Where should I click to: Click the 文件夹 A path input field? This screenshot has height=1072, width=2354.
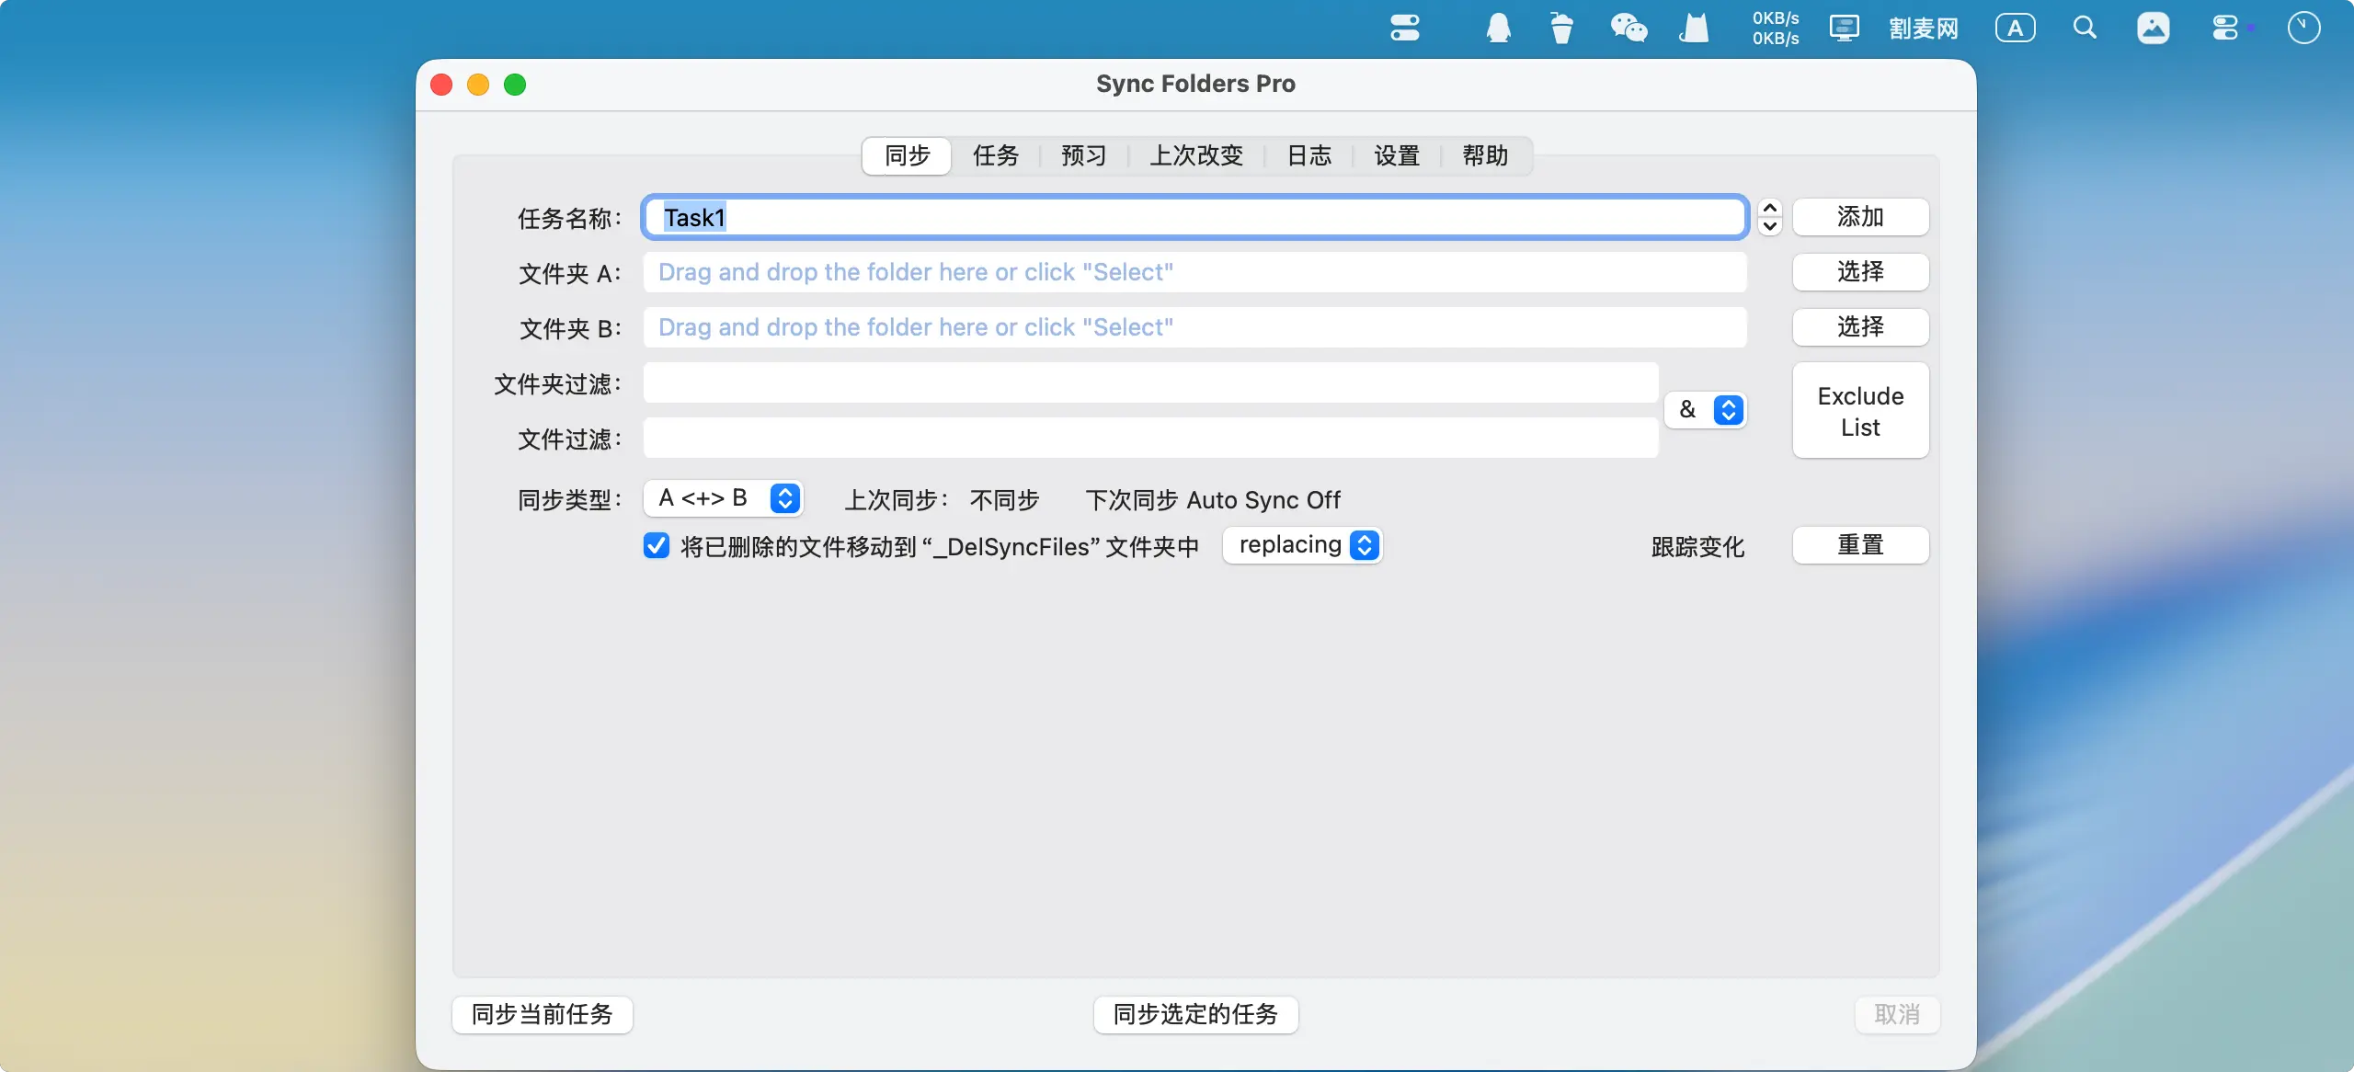1194,273
